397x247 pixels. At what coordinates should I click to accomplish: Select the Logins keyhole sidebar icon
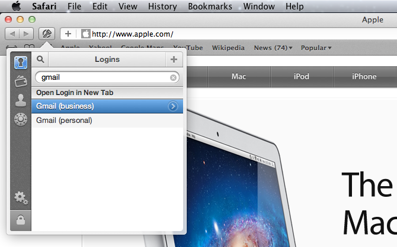click(21, 63)
